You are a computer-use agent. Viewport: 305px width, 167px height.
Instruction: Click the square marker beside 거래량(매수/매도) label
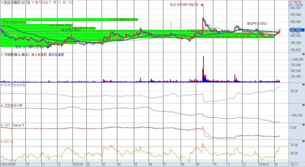(x=2, y=55)
